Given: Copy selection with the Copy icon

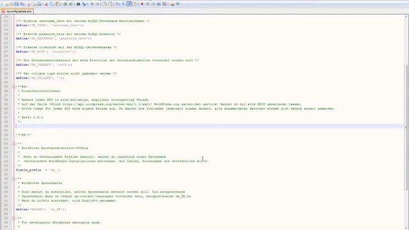Looking at the screenshot, I should pos(52,4).
